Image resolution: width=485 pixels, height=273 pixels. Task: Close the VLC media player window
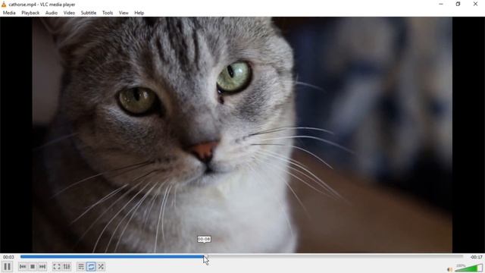coord(475,4)
